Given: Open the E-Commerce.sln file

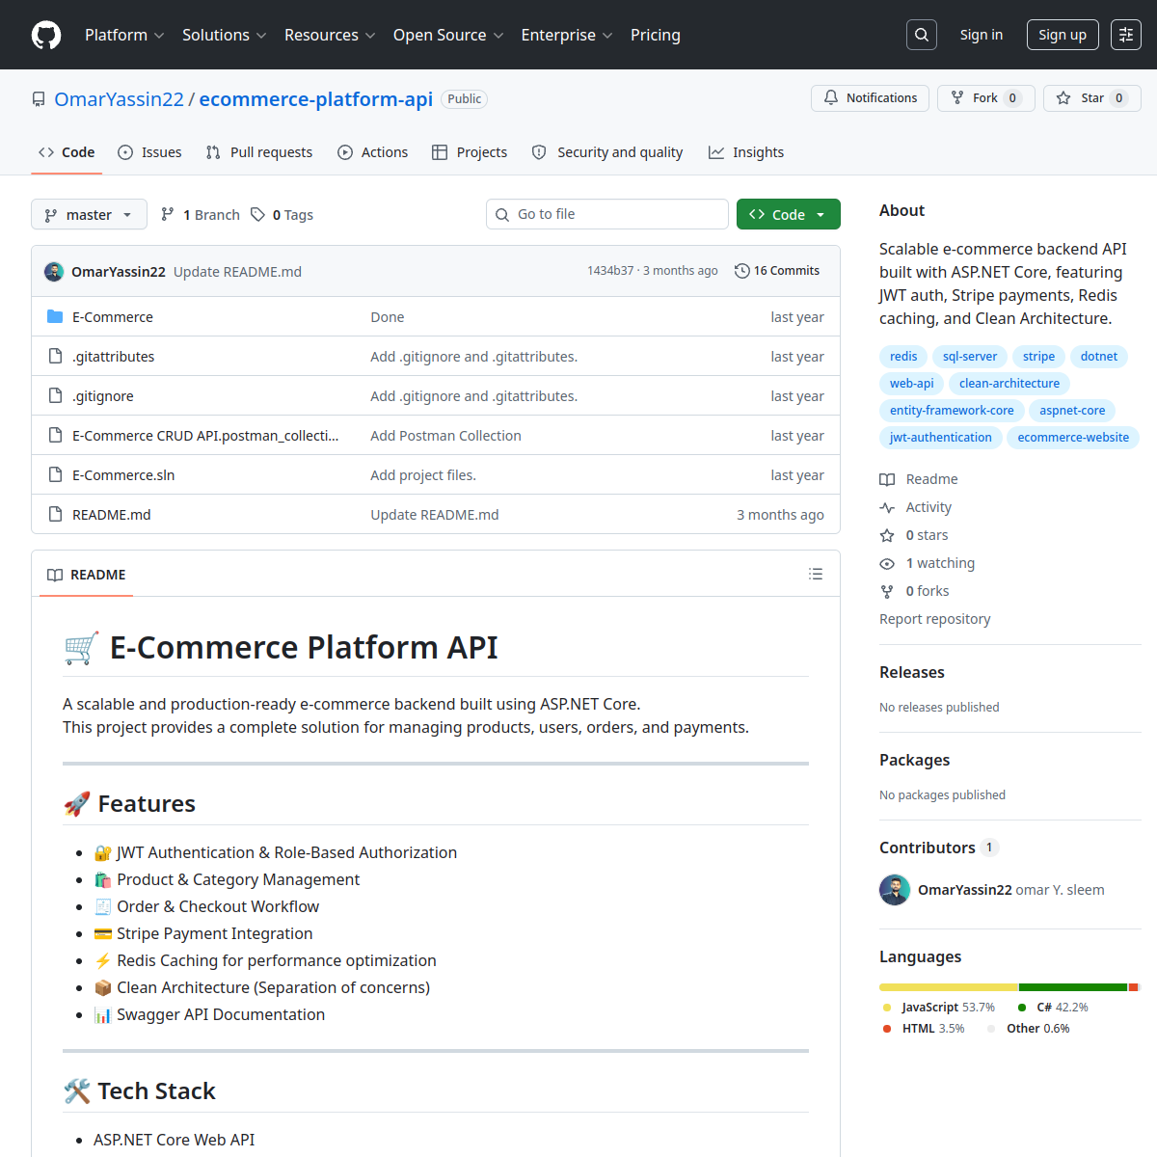Looking at the screenshot, I should [123, 475].
